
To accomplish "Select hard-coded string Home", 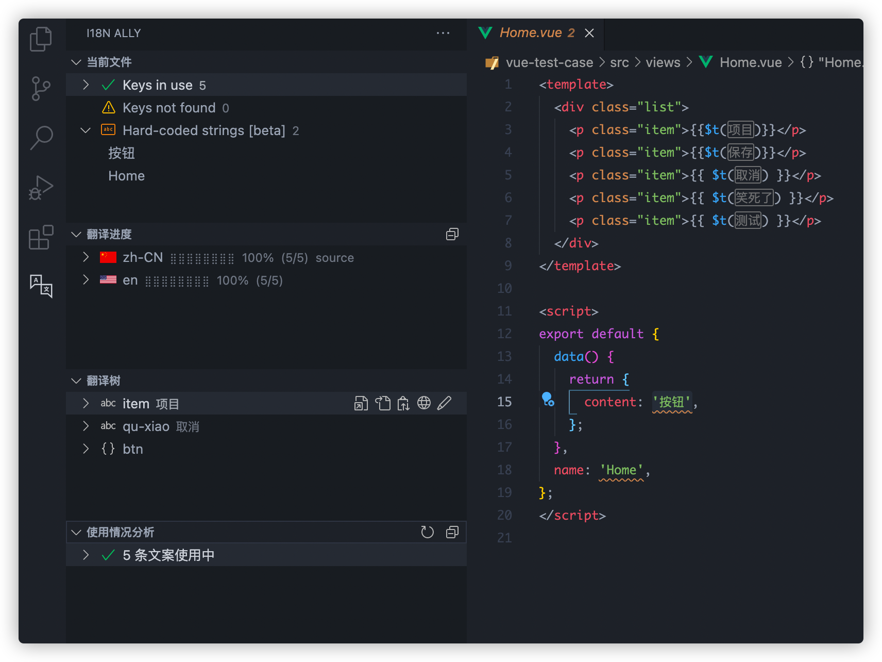I will (x=126, y=176).
